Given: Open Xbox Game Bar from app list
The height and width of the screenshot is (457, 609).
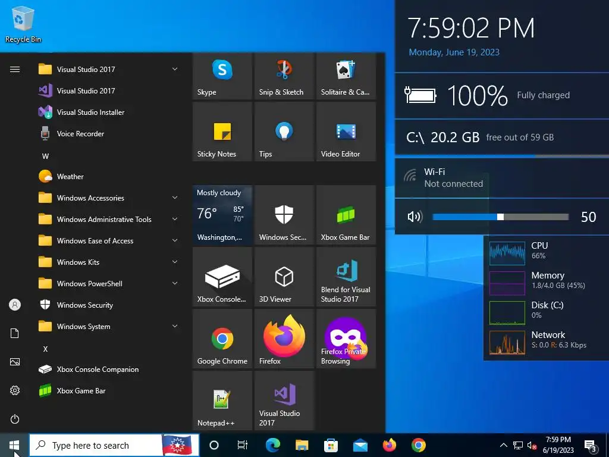Looking at the screenshot, I should point(108,390).
